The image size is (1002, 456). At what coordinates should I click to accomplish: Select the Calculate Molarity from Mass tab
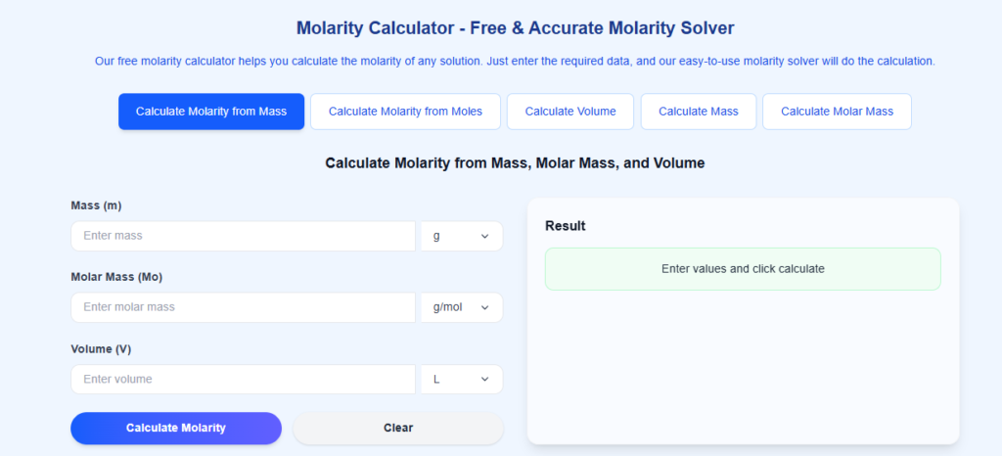[211, 112]
